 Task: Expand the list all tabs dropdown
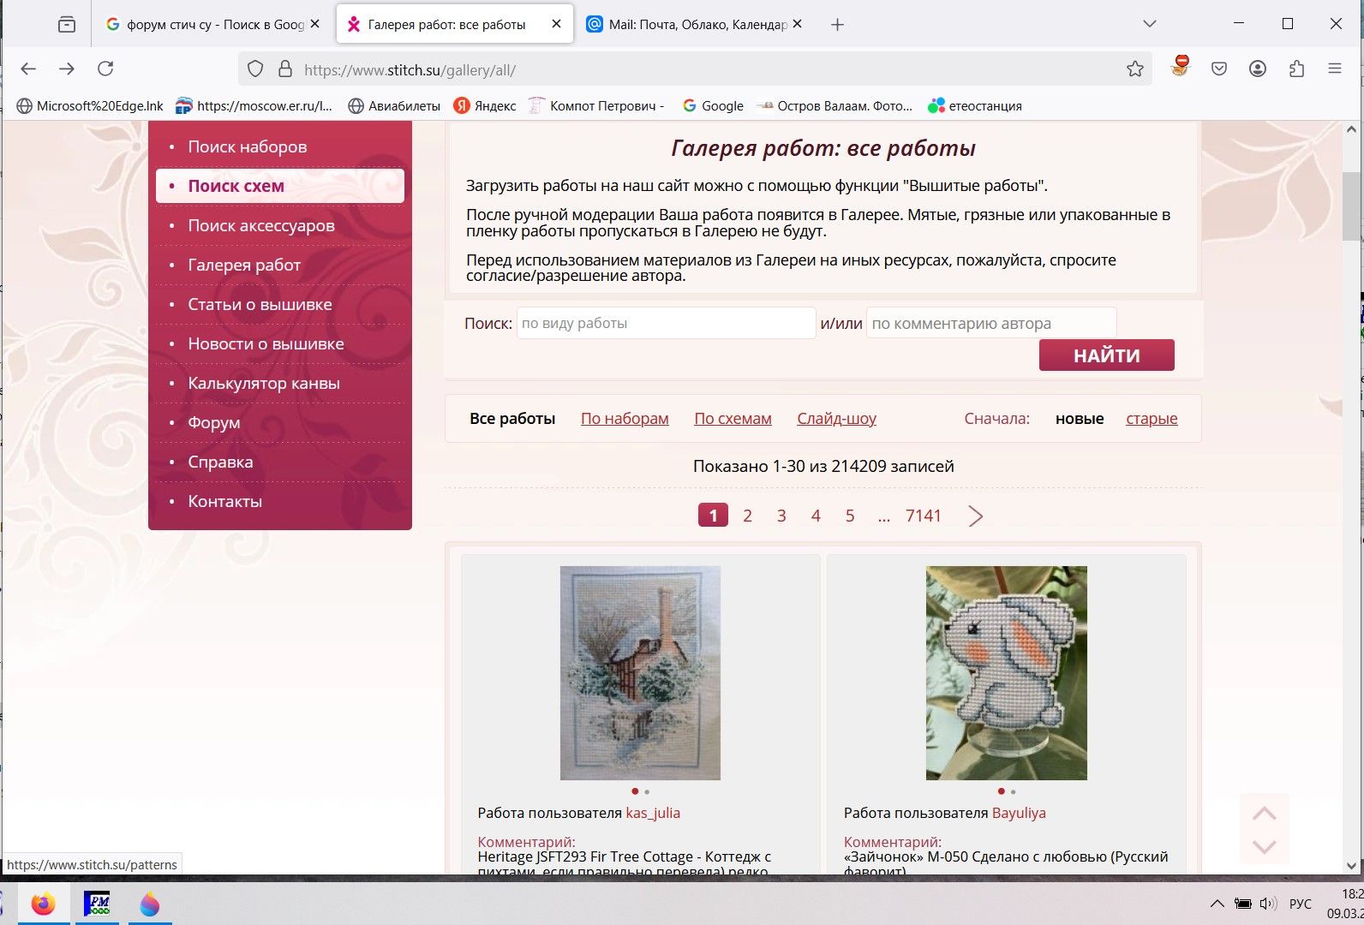(x=1150, y=24)
